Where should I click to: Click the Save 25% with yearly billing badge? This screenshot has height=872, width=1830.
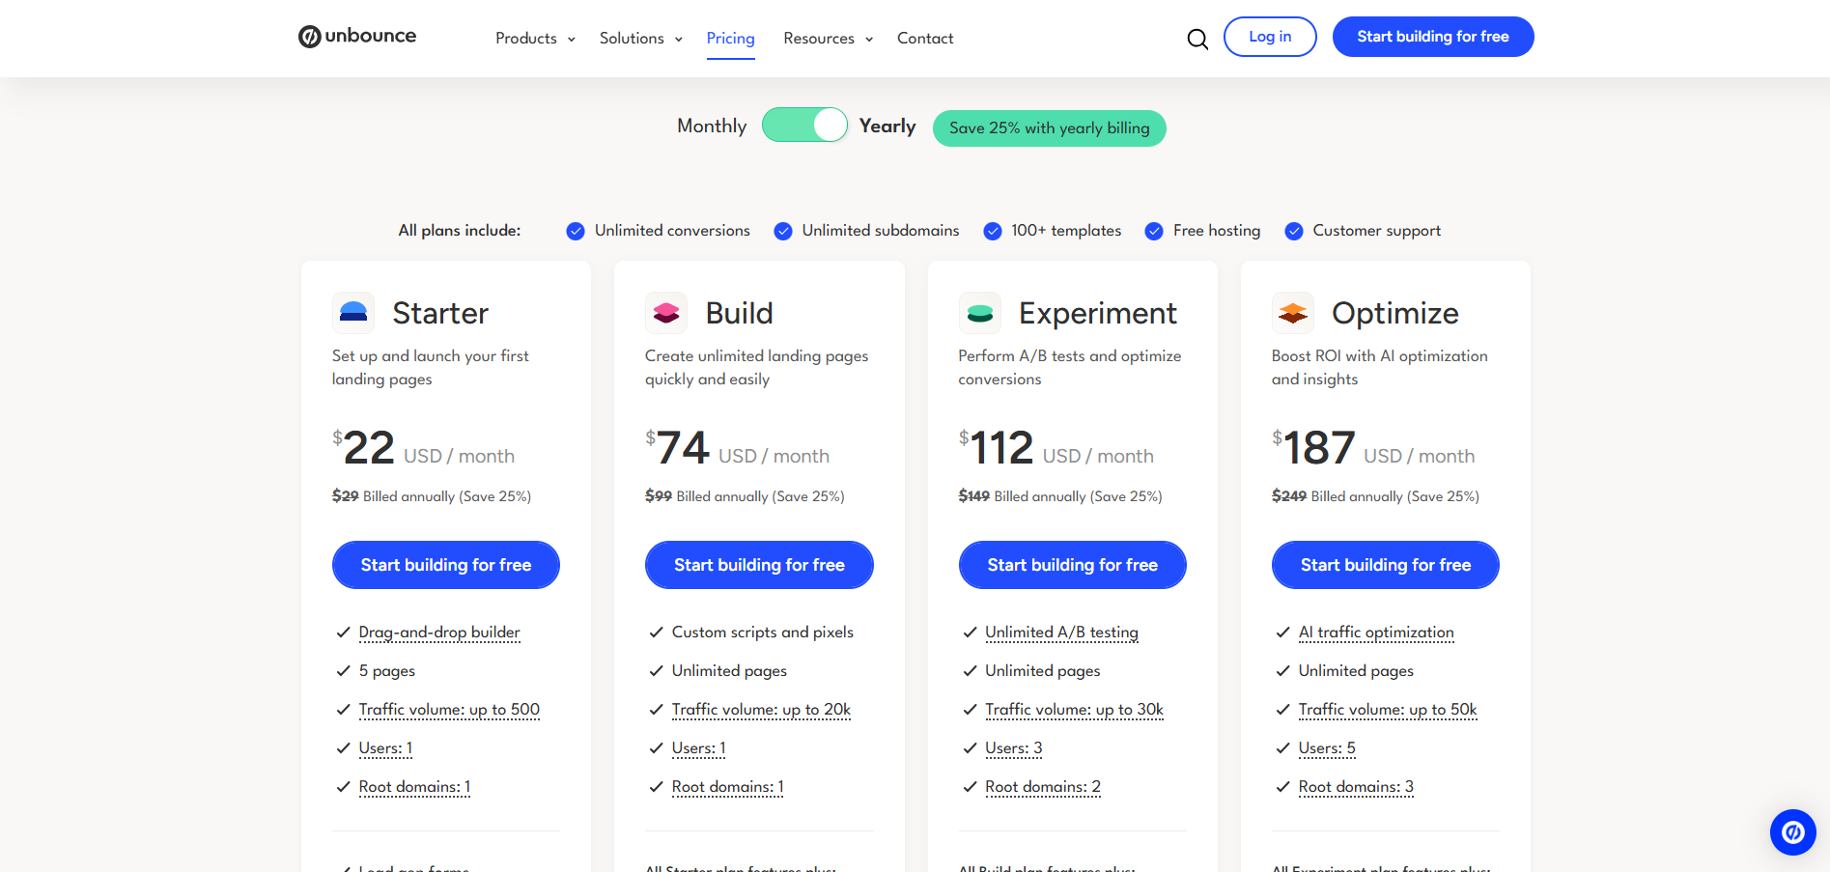click(1049, 127)
